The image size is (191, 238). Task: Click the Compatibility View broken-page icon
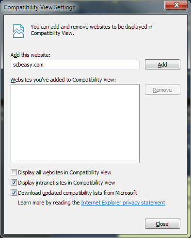click(x=18, y=31)
